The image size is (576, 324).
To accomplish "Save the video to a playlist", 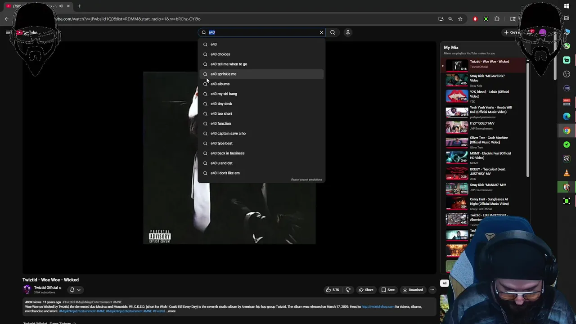I will 388,290.
